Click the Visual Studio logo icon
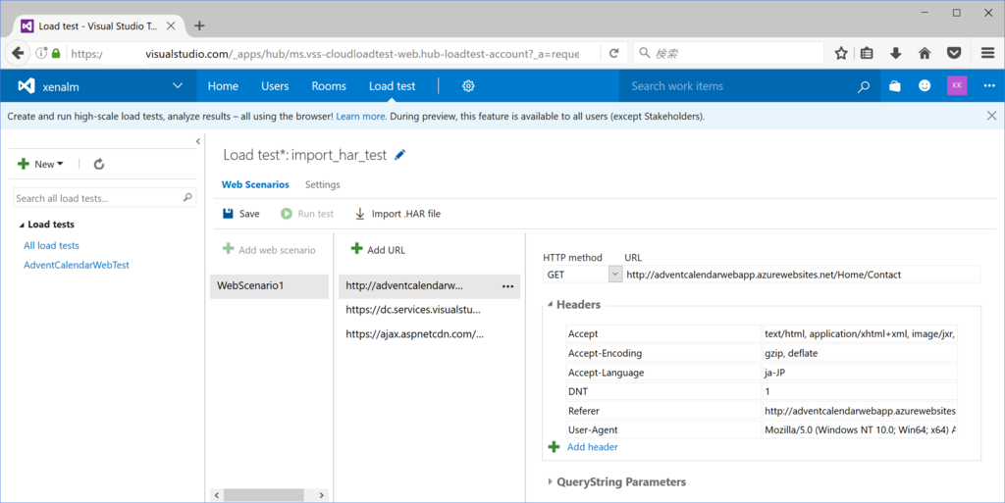The image size is (1005, 503). coord(26,85)
